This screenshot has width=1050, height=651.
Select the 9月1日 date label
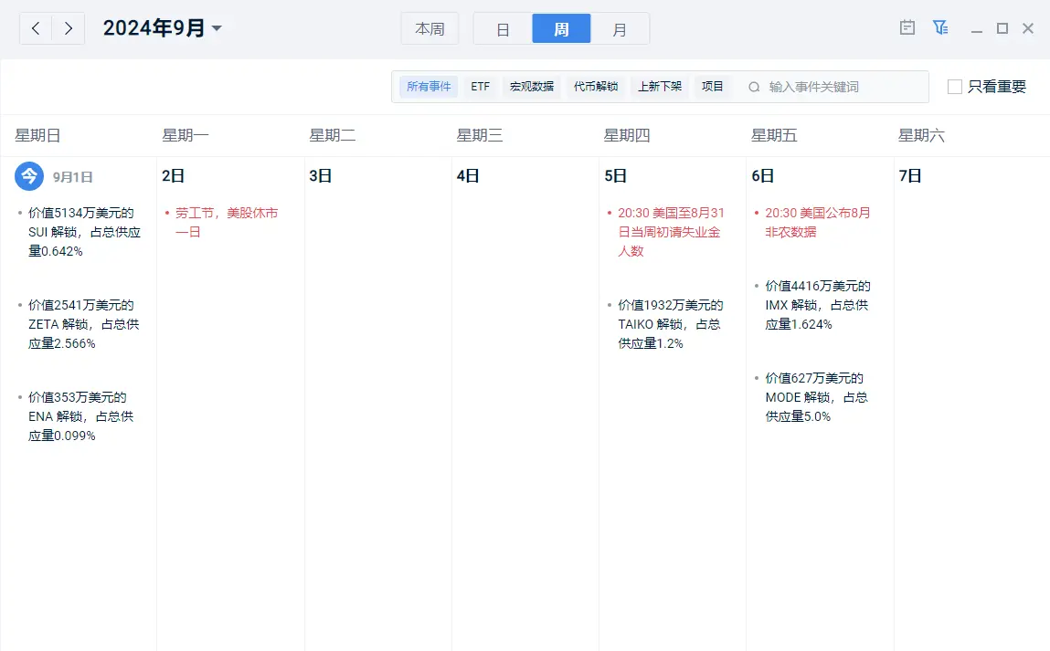[72, 177]
